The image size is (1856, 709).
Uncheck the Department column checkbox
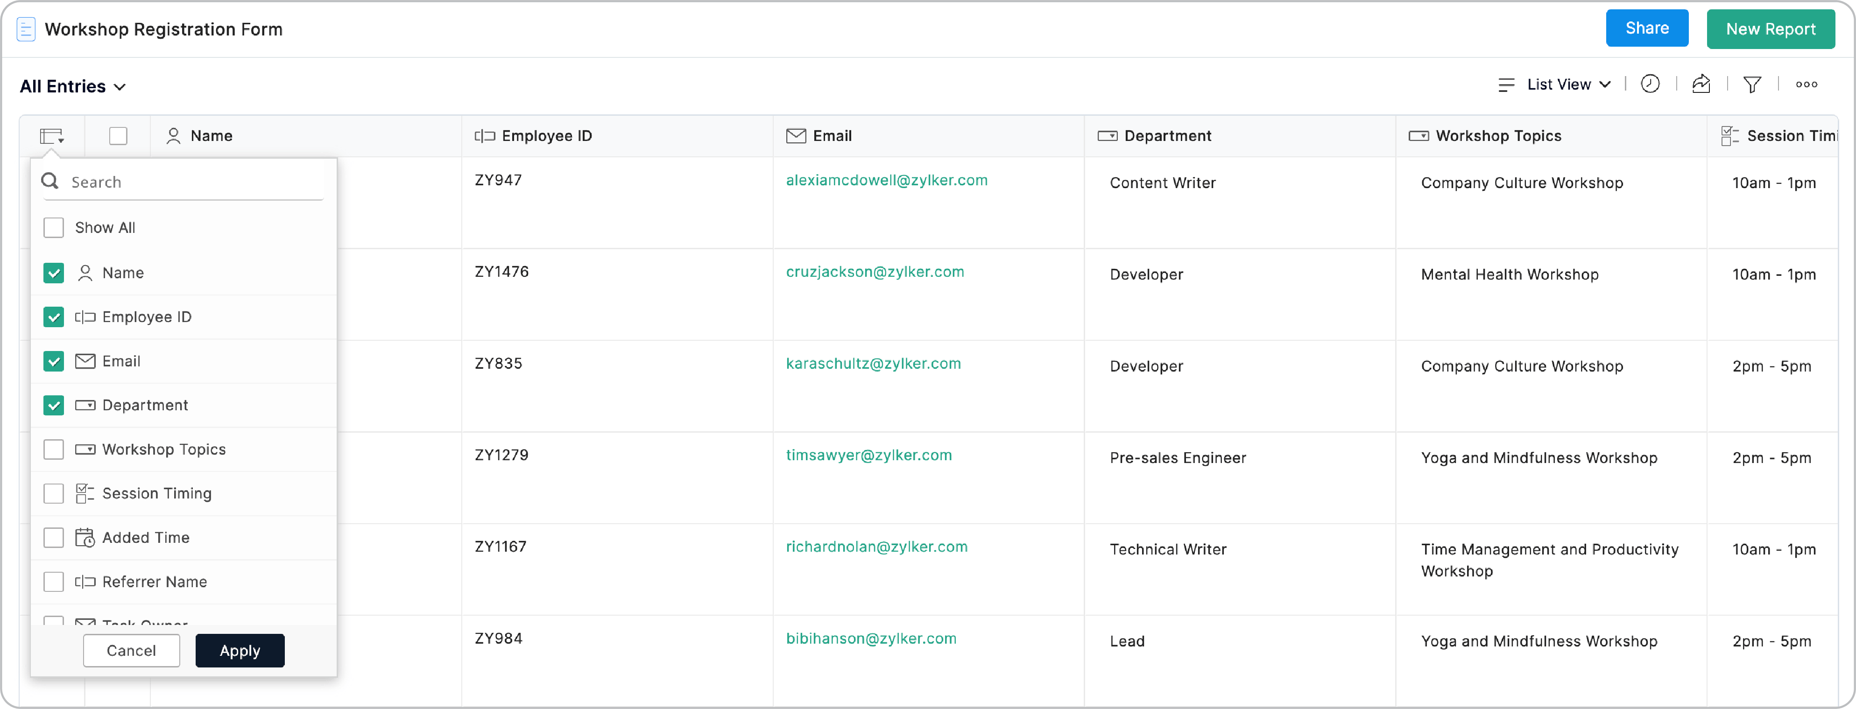coord(54,406)
